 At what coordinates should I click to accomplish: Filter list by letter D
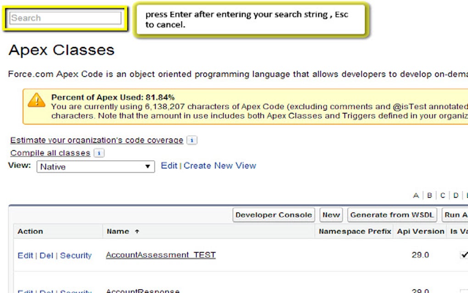(x=456, y=195)
